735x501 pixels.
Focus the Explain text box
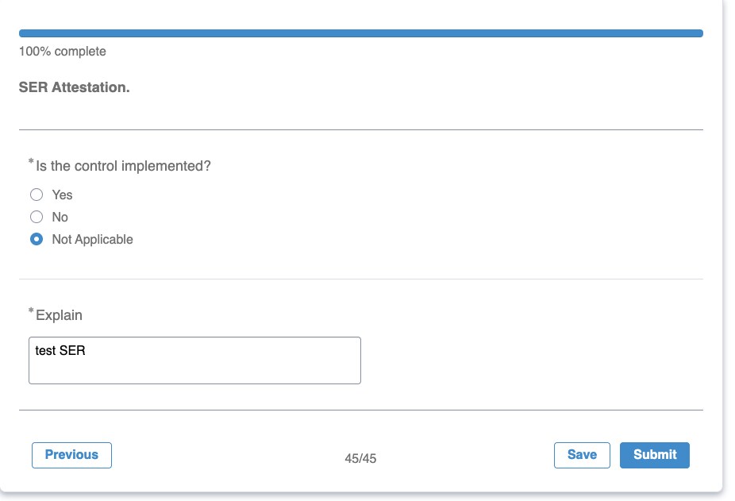point(194,360)
